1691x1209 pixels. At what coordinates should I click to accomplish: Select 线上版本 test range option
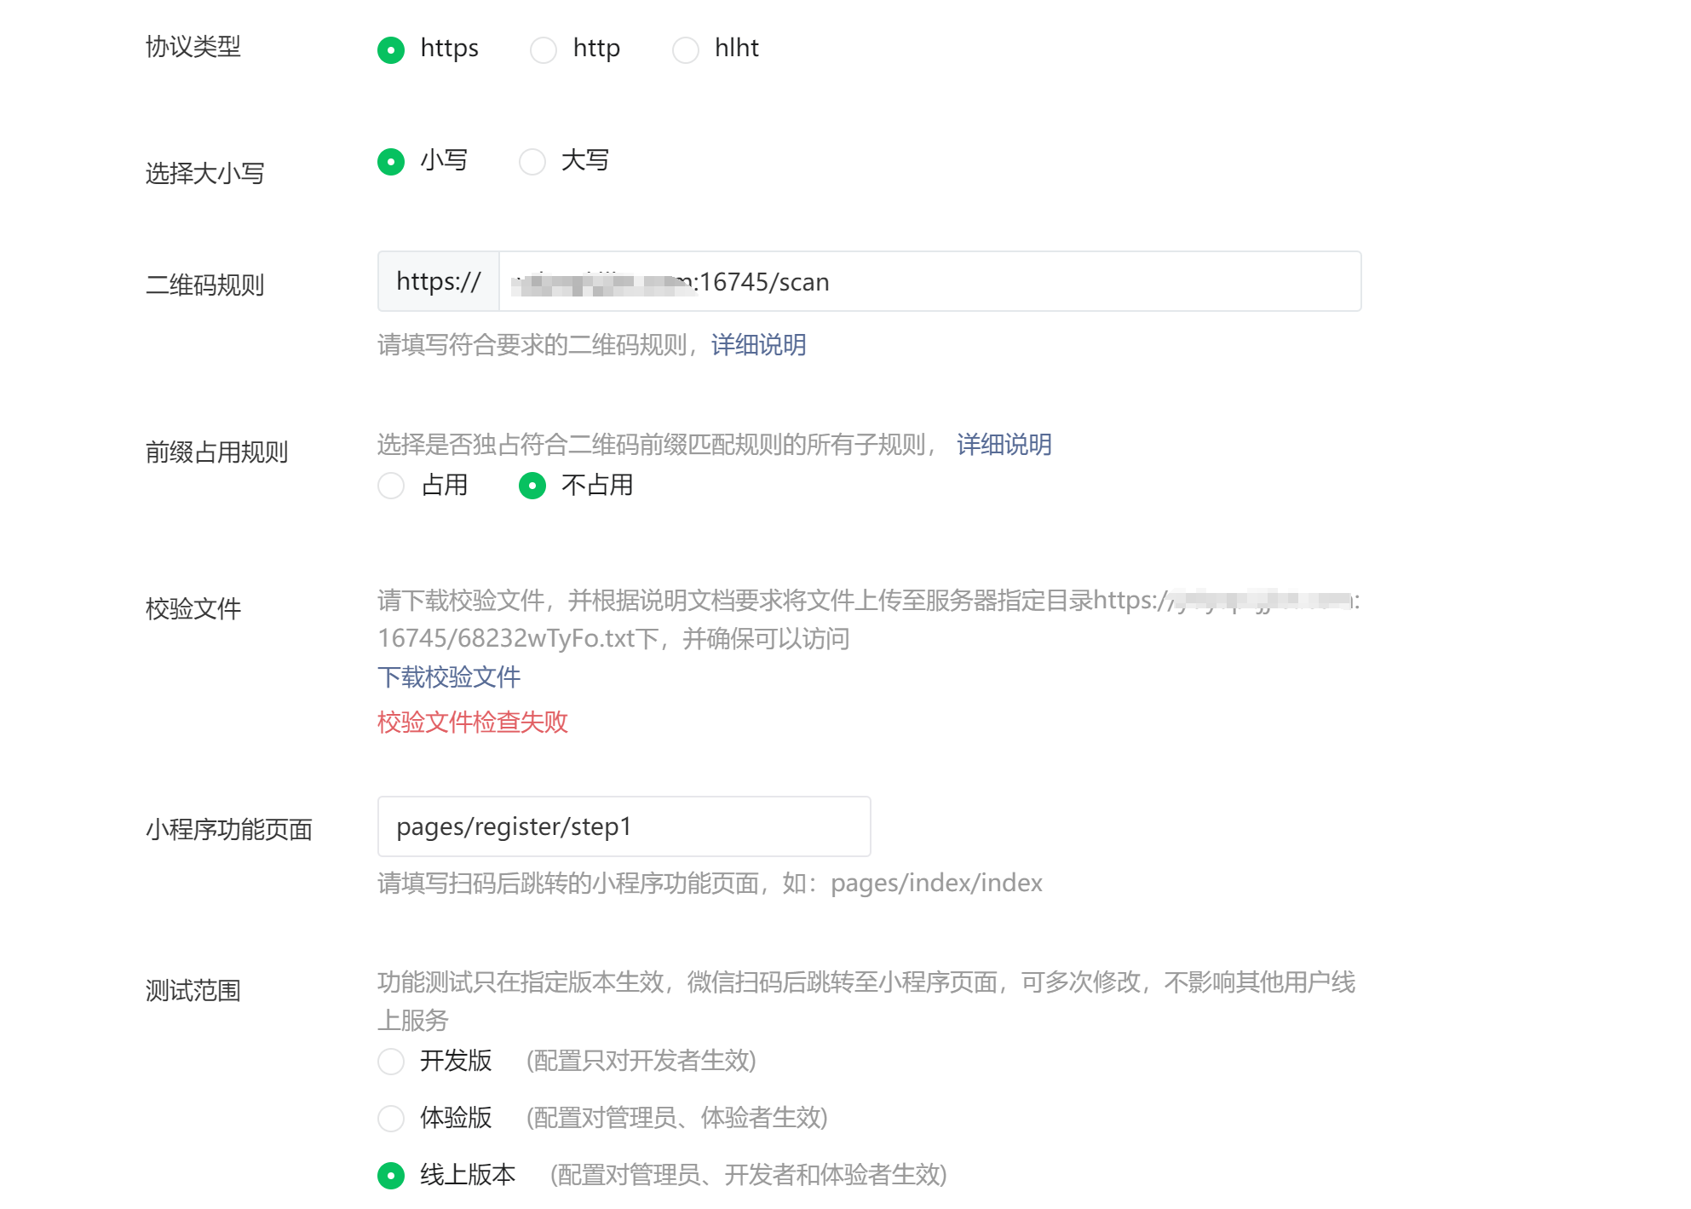coord(391,1176)
